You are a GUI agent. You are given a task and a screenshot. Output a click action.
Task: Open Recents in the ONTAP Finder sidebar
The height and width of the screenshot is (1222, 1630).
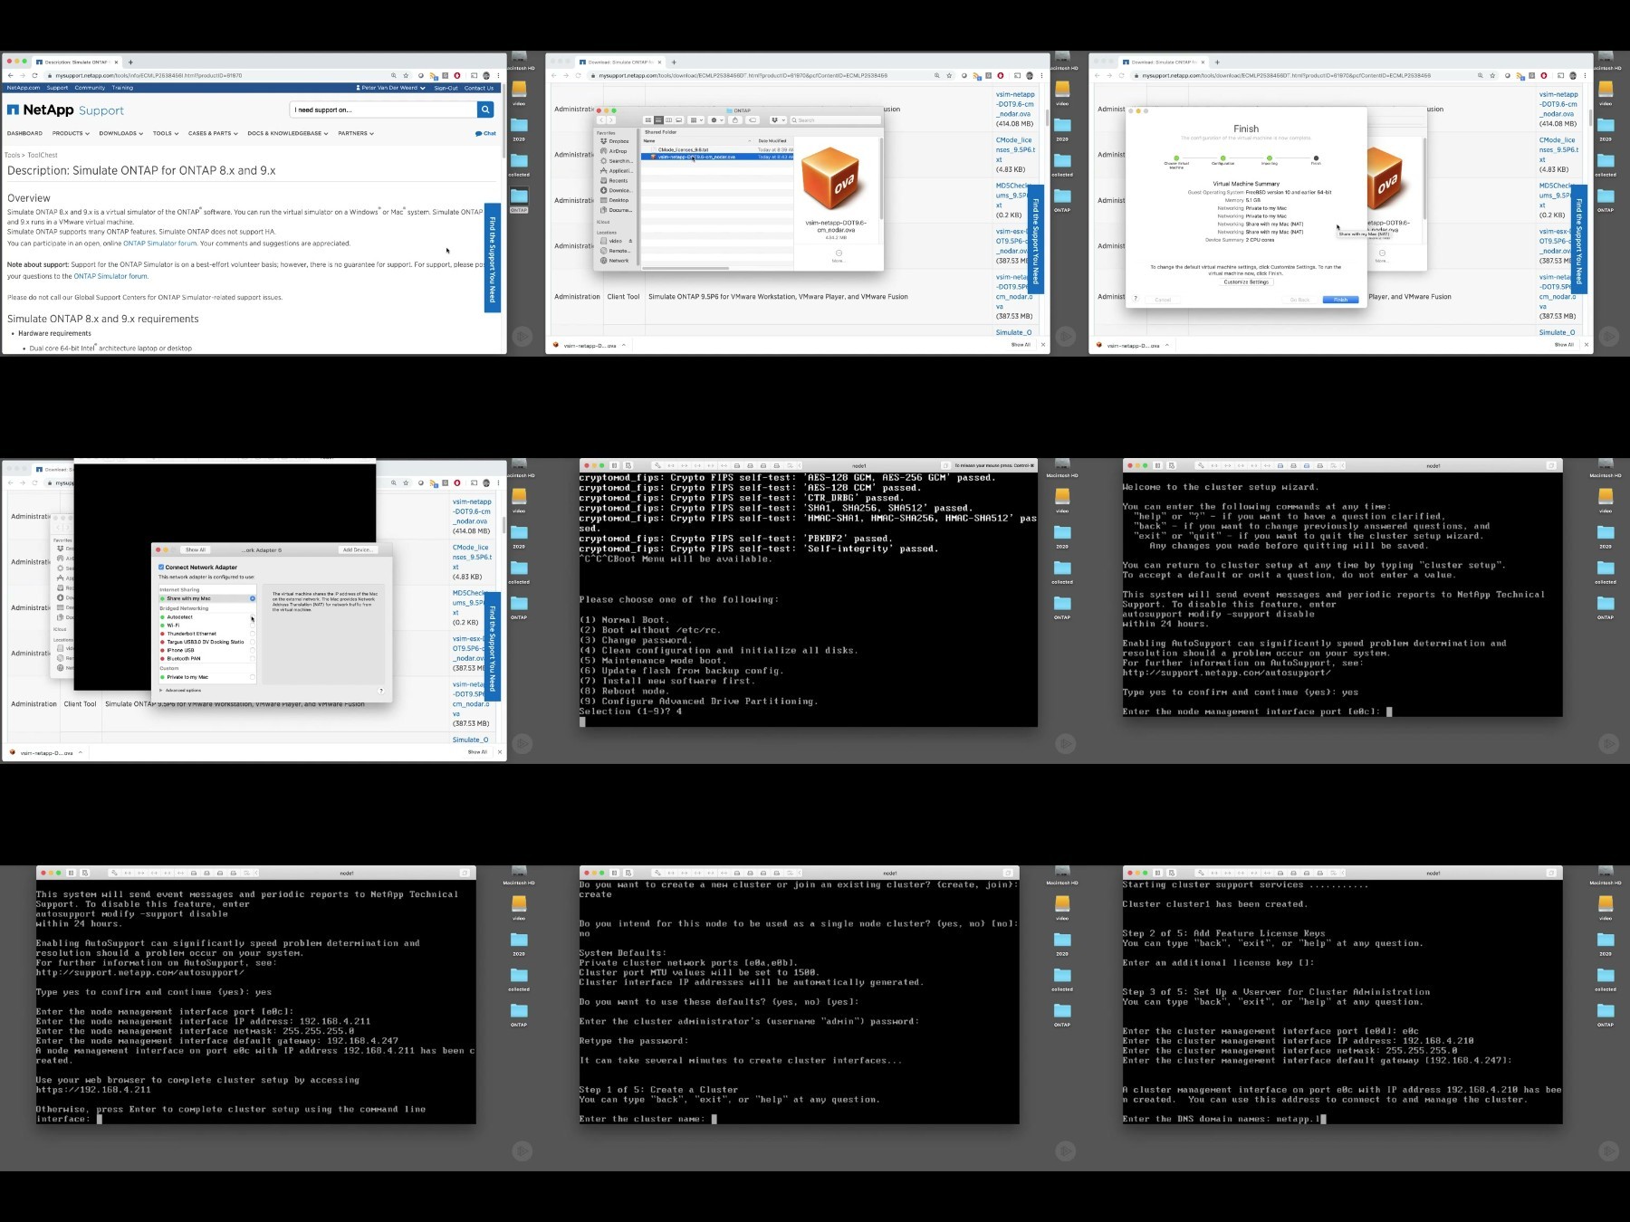click(x=614, y=181)
